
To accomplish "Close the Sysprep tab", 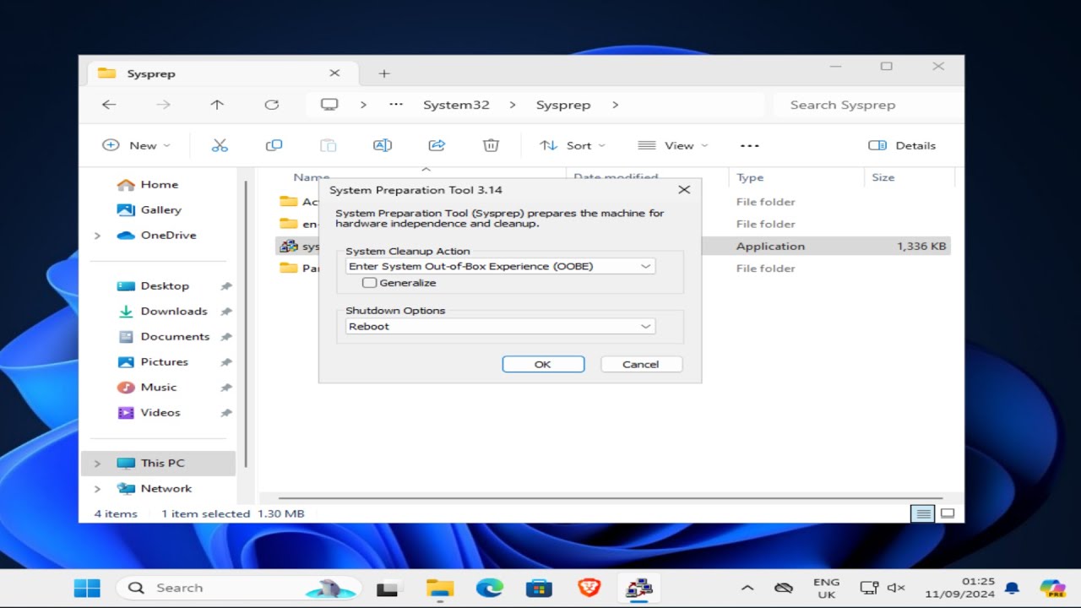I will pyautogui.click(x=334, y=73).
